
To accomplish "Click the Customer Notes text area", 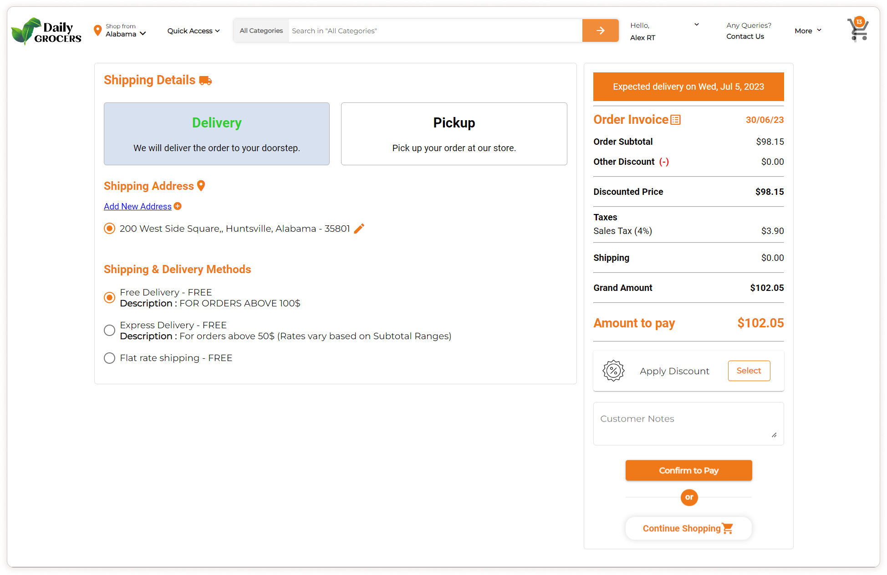I will 688,423.
